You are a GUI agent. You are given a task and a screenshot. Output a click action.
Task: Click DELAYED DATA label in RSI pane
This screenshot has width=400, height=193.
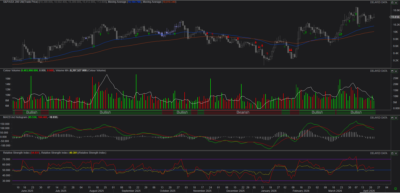coord(379,153)
